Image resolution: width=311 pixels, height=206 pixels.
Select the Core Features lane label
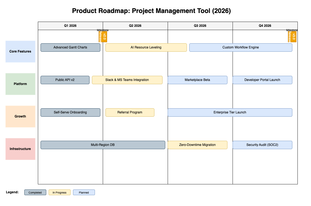[20, 51]
